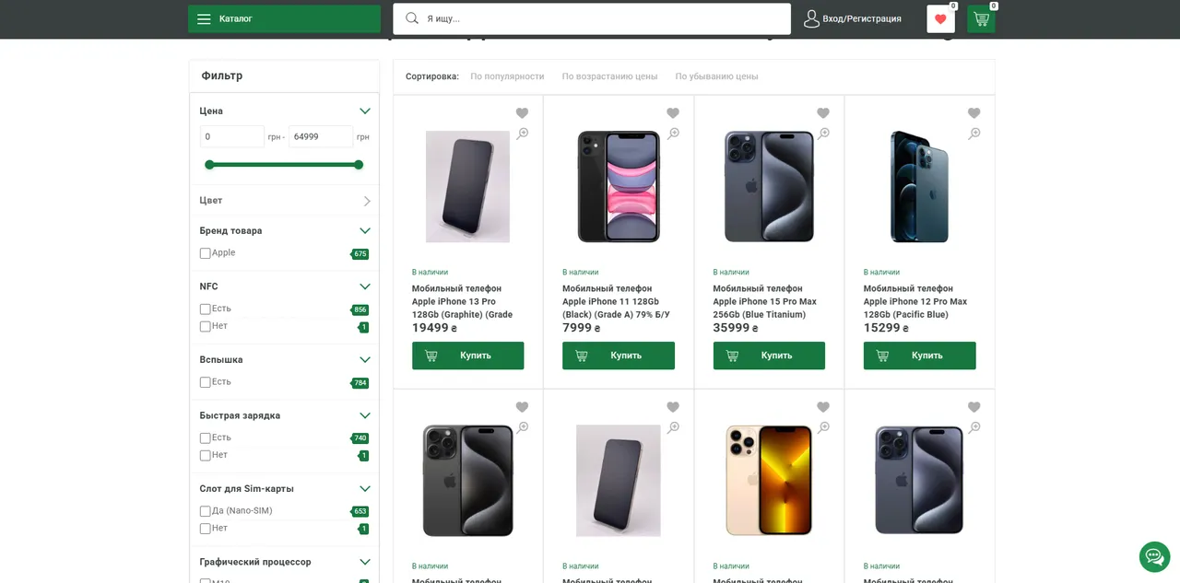The width and height of the screenshot is (1180, 583).
Task: Tick the 'Да (Nano-SIM)' checkbox
Action: pyautogui.click(x=206, y=511)
